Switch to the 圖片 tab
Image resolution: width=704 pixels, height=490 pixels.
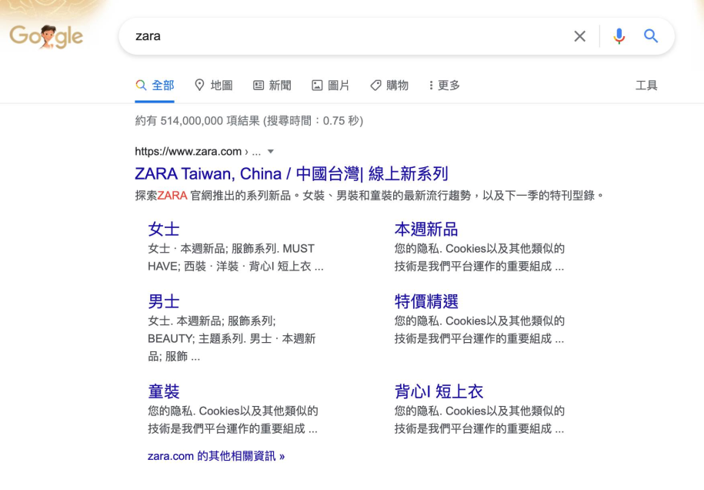point(330,85)
